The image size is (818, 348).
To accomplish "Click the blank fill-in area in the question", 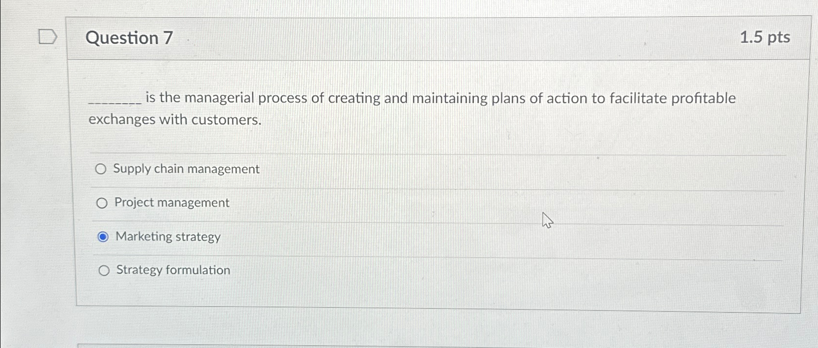I will click(x=113, y=102).
